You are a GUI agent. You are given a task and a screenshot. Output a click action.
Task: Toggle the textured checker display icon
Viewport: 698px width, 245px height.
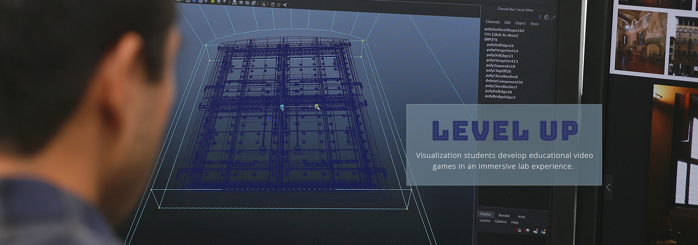(x=206, y=1)
